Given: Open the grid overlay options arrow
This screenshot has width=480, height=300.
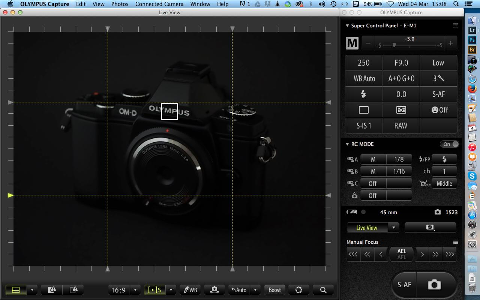Looking at the screenshot, I should pyautogui.click(x=32, y=290).
